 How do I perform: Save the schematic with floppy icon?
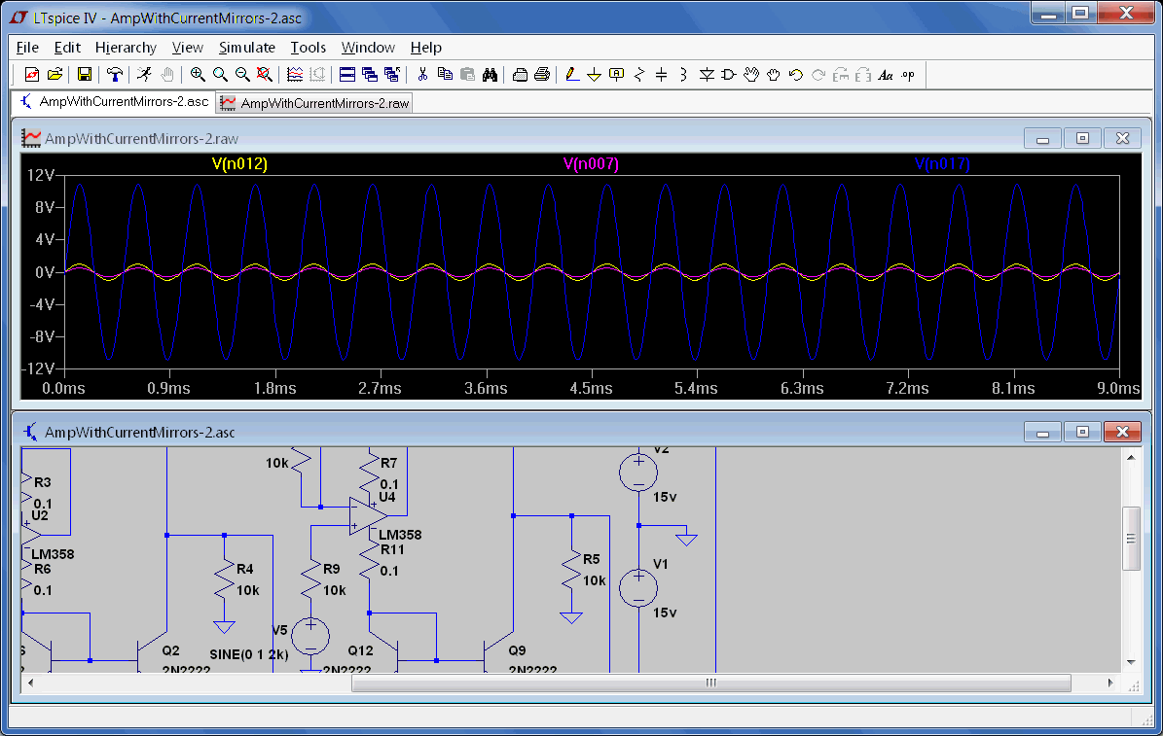(x=85, y=74)
